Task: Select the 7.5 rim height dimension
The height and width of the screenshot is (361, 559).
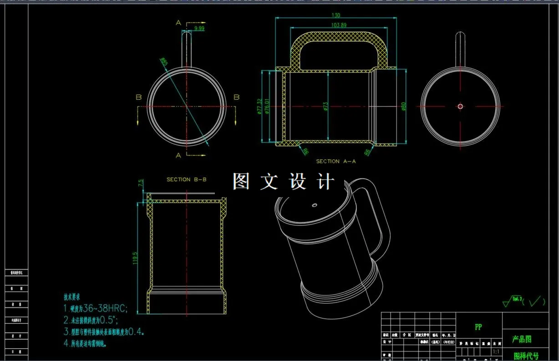Action: point(141,183)
